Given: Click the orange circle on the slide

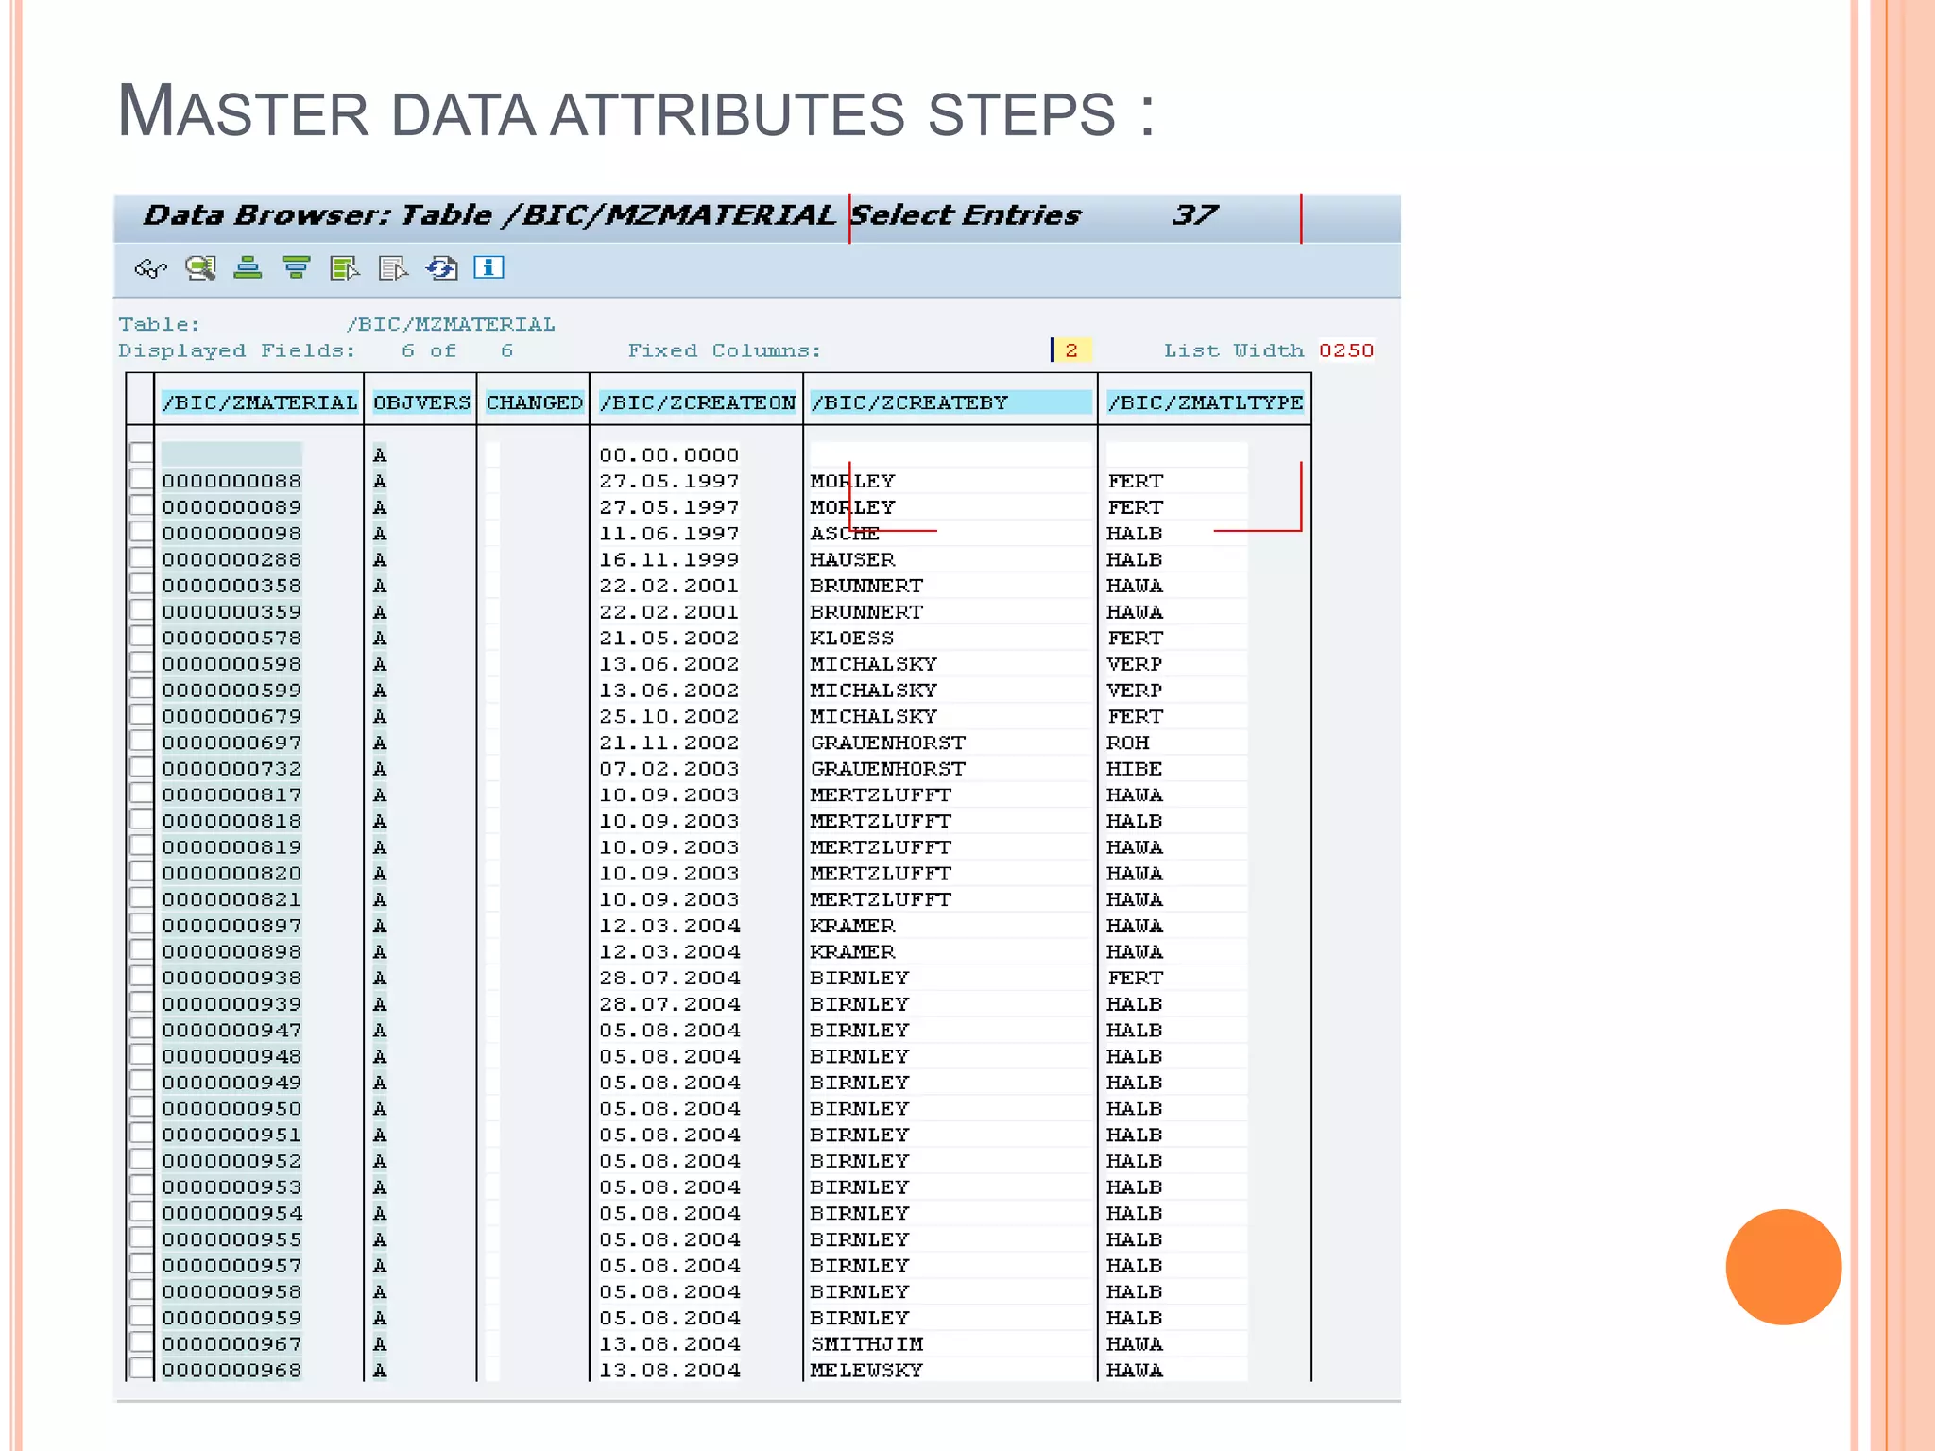Looking at the screenshot, I should coord(1783,1267).
